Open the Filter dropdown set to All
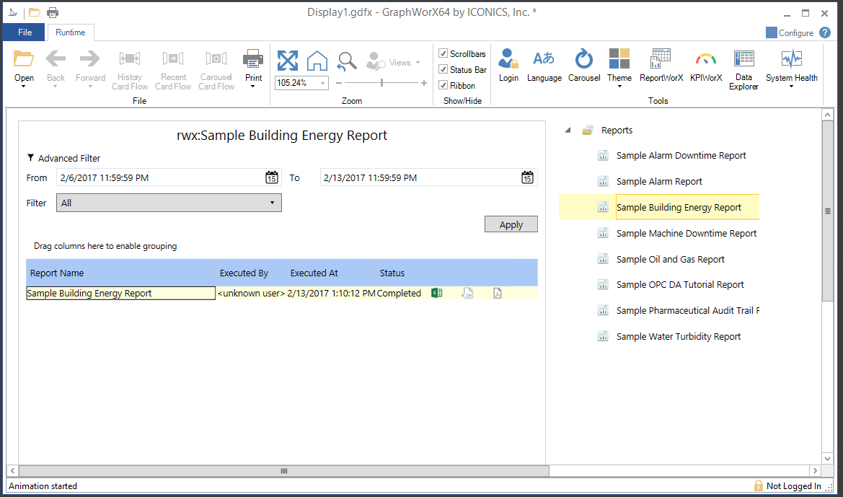This screenshot has width=843, height=497. point(169,203)
